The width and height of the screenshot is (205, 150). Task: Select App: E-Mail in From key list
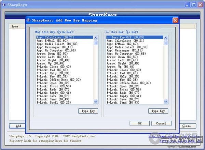point(65,41)
